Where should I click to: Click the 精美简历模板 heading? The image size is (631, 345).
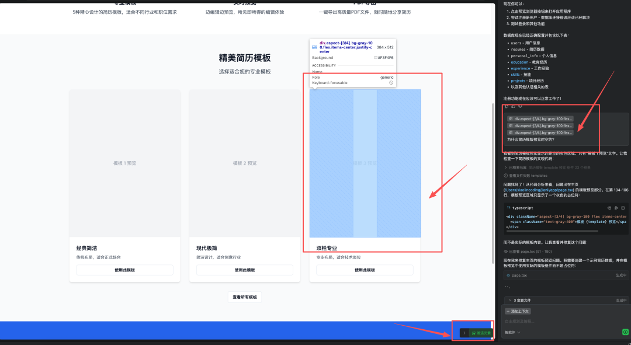coord(245,58)
